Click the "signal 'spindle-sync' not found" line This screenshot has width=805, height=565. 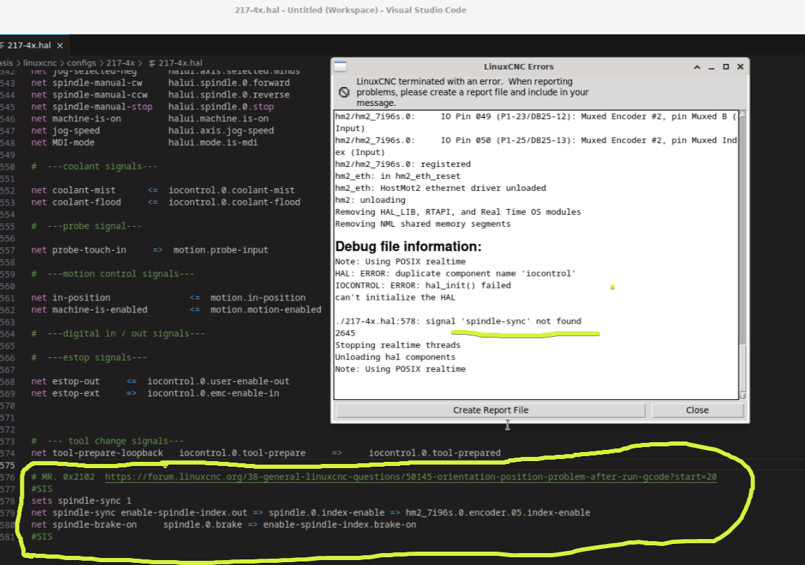(458, 321)
